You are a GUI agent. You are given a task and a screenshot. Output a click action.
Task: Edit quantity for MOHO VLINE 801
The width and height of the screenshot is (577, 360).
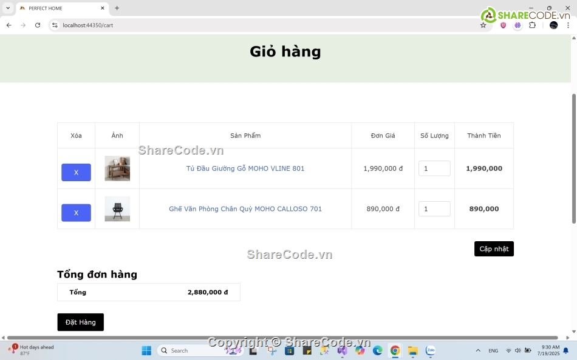click(434, 168)
